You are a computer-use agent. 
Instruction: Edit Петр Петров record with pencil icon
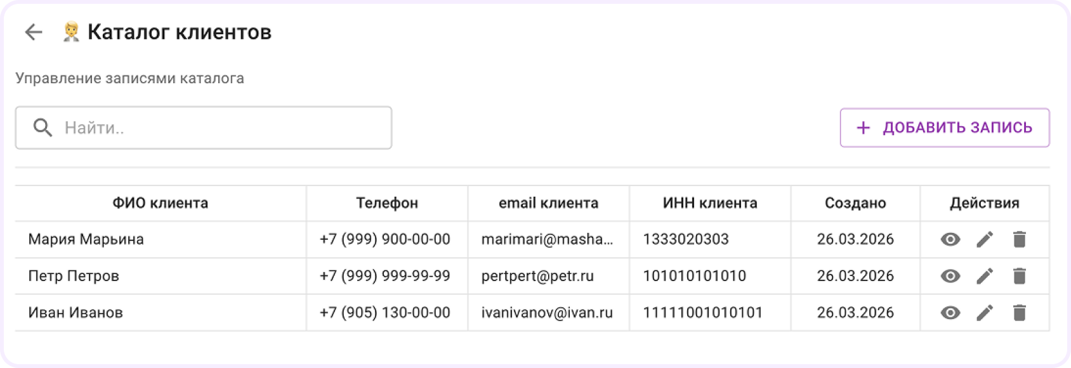click(985, 276)
